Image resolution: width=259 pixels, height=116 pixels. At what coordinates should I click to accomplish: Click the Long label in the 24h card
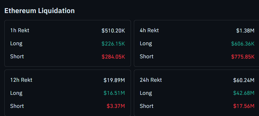pos(146,93)
